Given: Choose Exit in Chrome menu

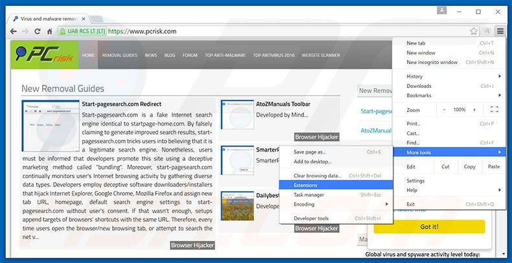Looking at the screenshot, I should click(449, 204).
